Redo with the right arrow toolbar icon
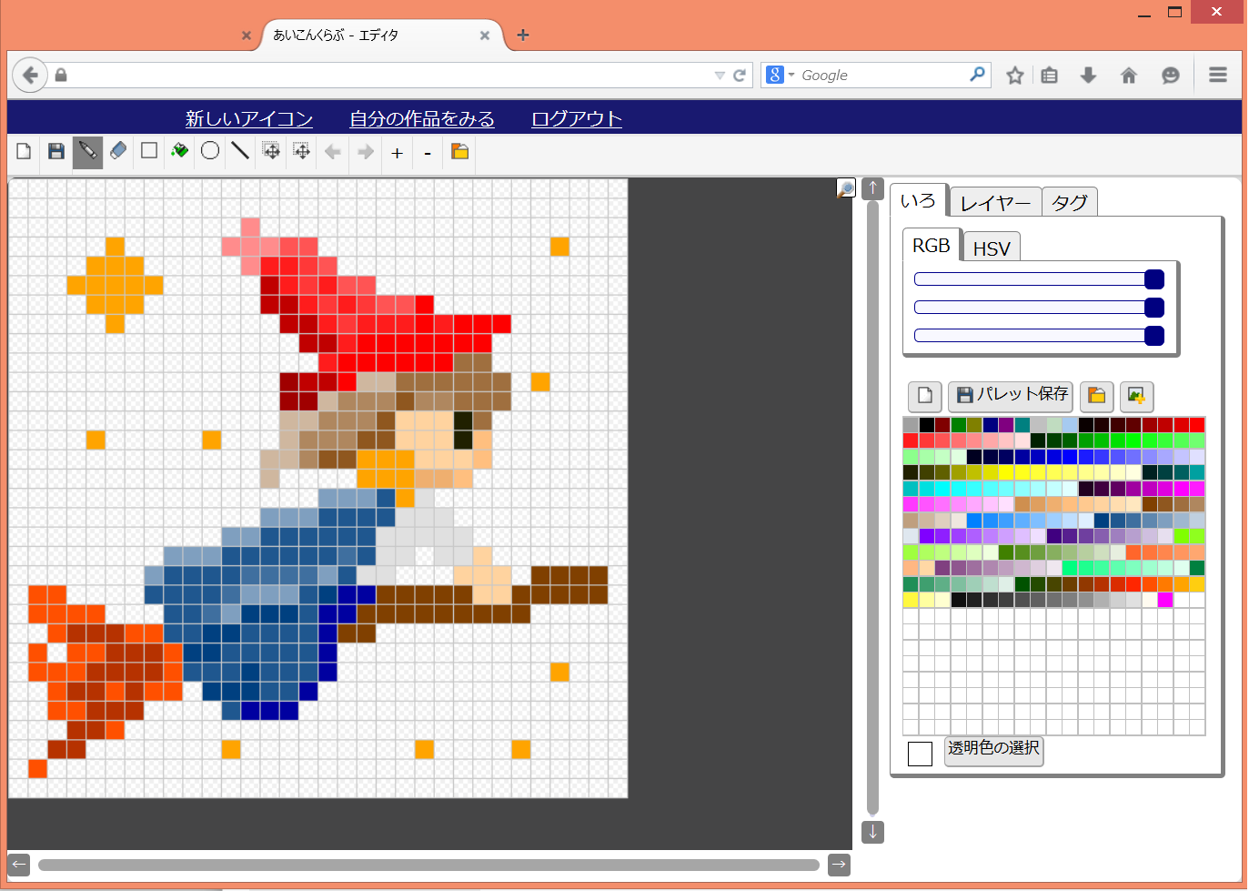The width and height of the screenshot is (1249, 891). click(x=366, y=152)
